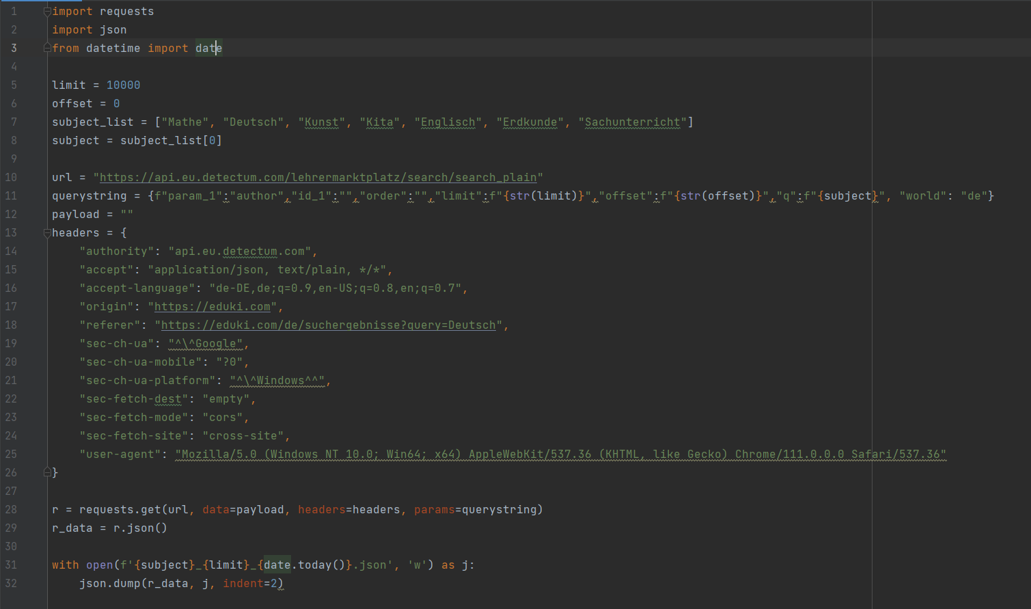
Task: Follow the https://eduki.com origin link
Action: click(x=212, y=306)
